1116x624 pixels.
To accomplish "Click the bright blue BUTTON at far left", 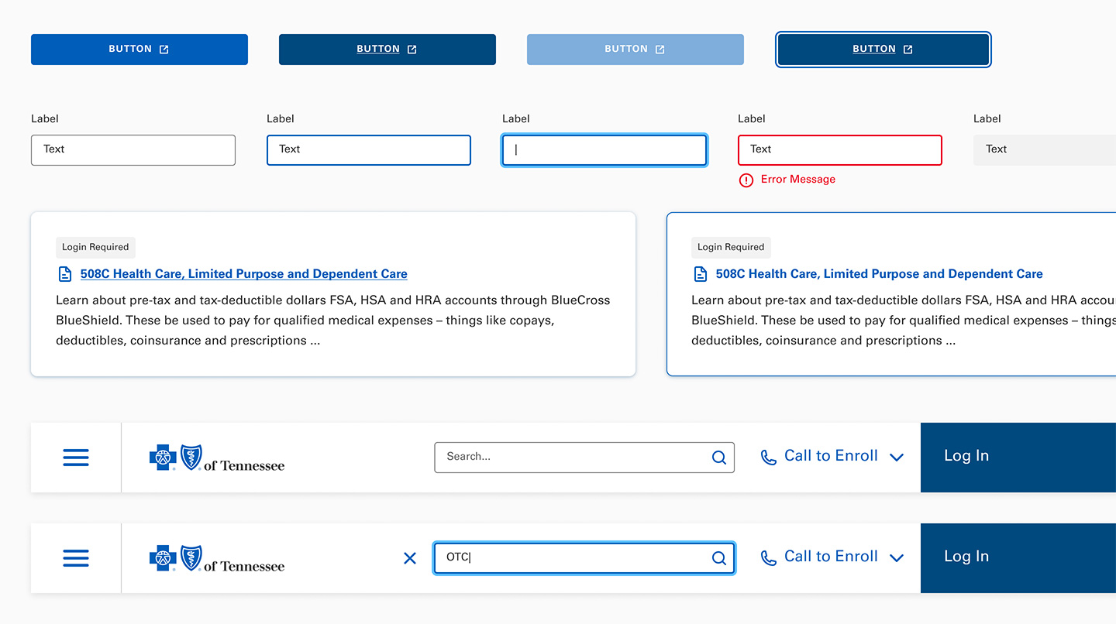I will coord(139,50).
